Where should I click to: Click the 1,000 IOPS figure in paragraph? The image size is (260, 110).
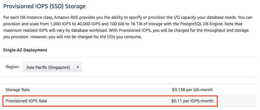(56, 24)
